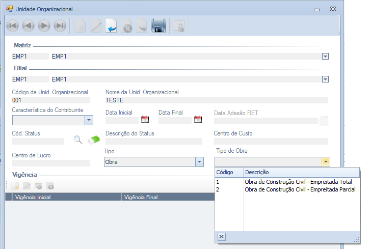Expand the Filial dropdown
Image resolution: width=371 pixels, height=249 pixels.
coord(325,79)
